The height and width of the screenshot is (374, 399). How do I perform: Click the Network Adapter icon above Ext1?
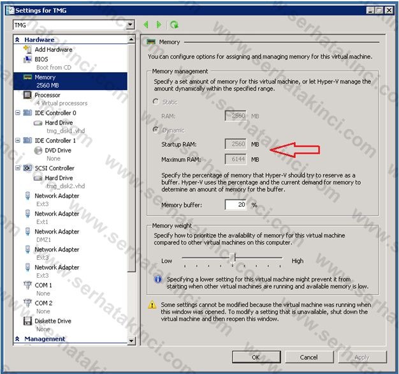(28, 214)
